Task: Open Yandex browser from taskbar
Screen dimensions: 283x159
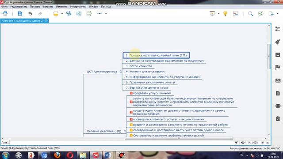Action: pyautogui.click(x=31, y=155)
